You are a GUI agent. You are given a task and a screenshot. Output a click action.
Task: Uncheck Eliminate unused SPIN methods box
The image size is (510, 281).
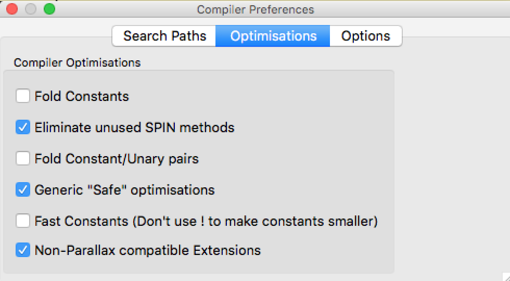[23, 127]
